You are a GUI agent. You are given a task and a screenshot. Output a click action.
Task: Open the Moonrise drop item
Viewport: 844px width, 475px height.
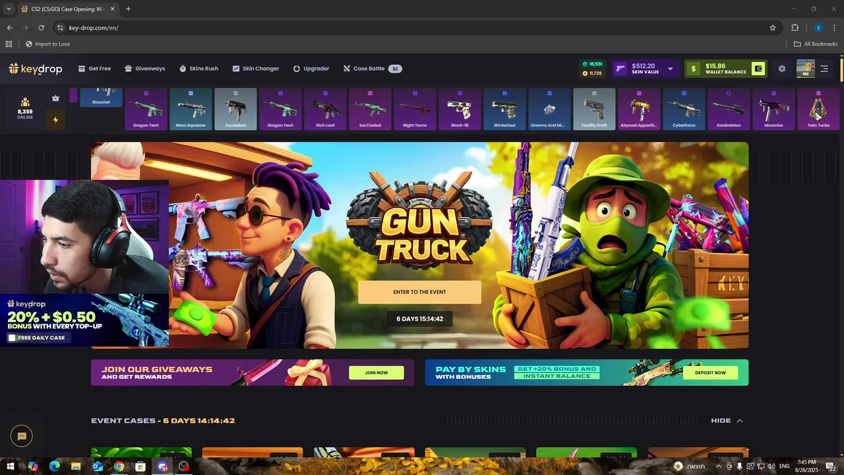coord(773,109)
